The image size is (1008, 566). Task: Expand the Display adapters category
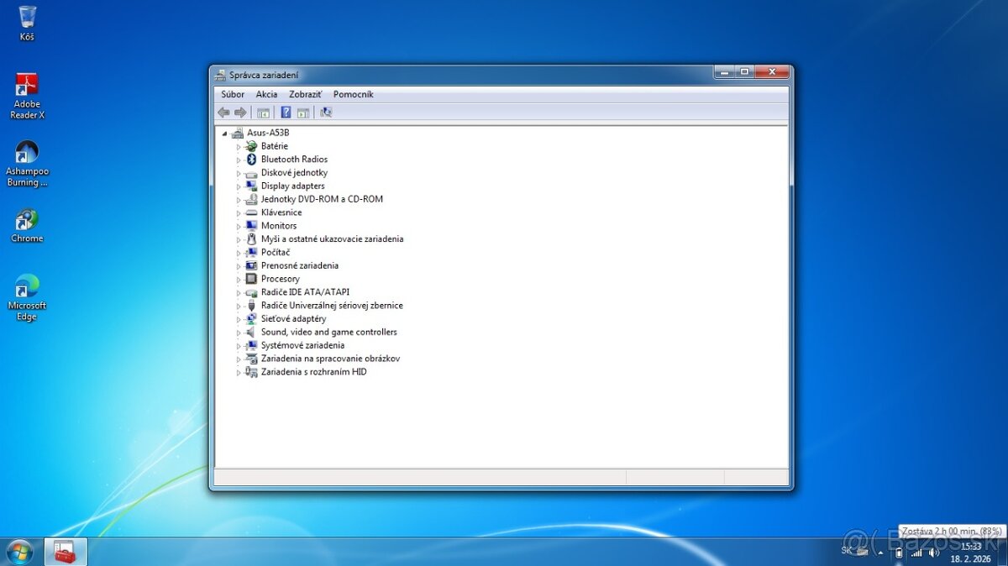point(240,186)
